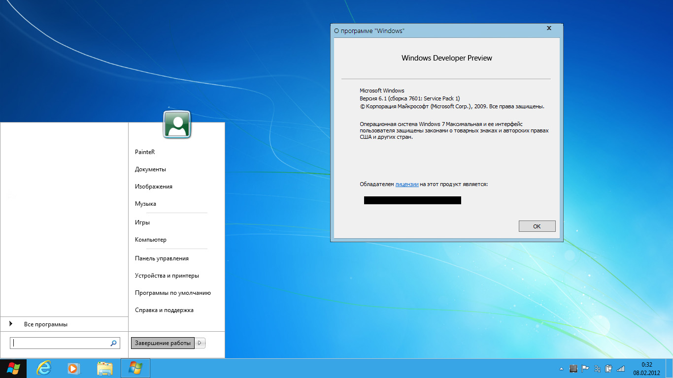Open the network signal bars tray icon
Image resolution: width=673 pixels, height=378 pixels.
(x=621, y=368)
